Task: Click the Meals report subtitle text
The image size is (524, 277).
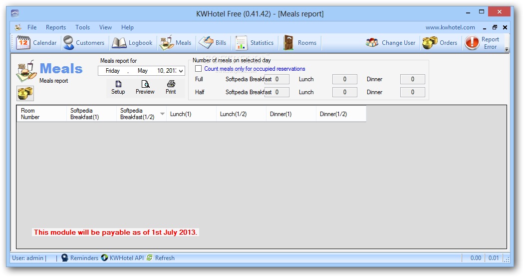Action: (x=54, y=81)
